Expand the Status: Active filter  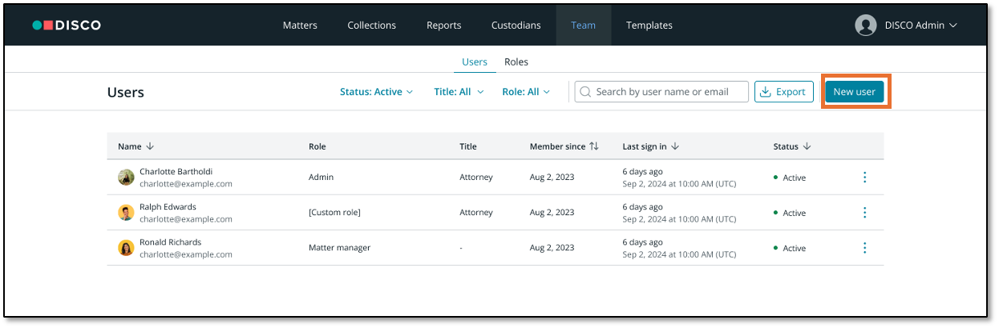377,92
